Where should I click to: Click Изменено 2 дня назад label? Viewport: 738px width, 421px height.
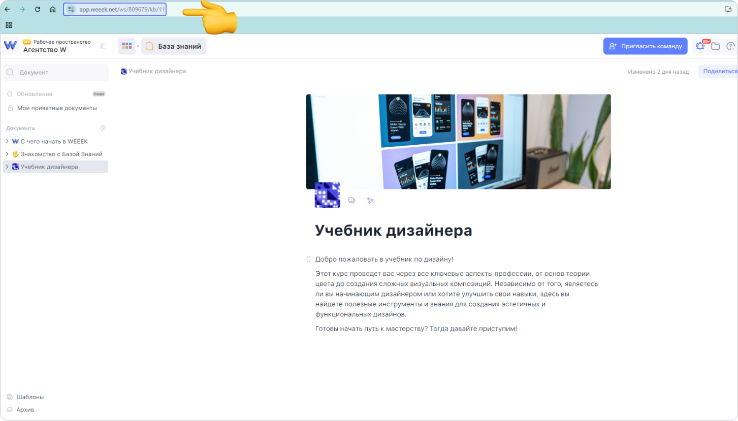pyautogui.click(x=658, y=72)
